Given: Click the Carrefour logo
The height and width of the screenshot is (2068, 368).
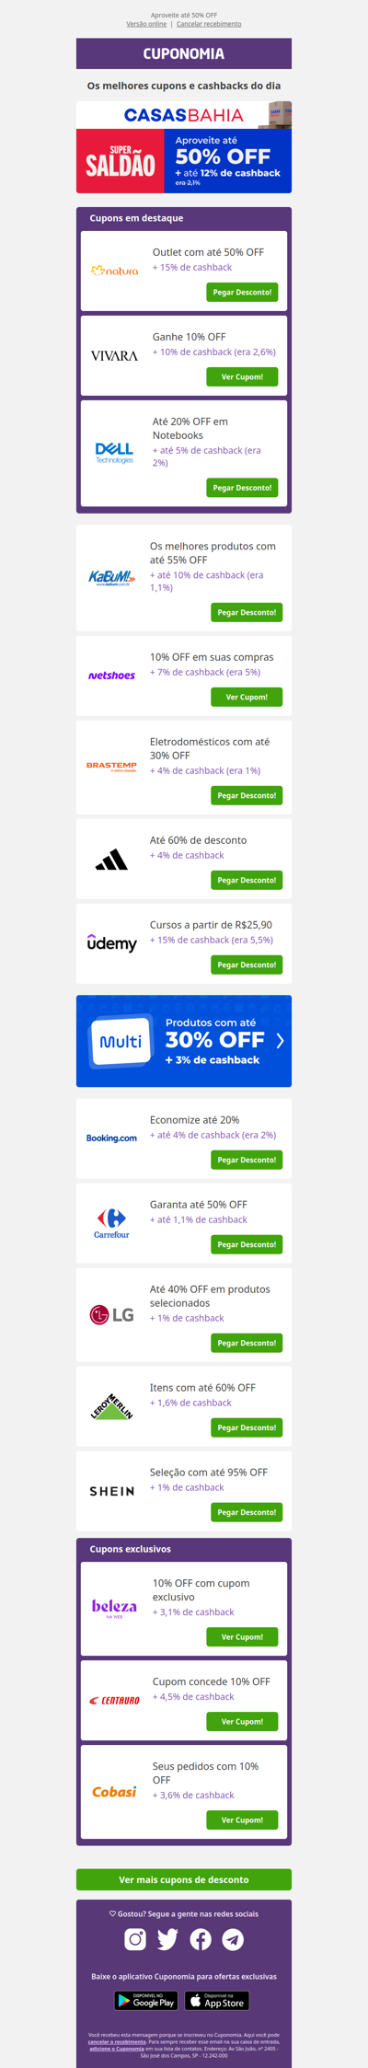Looking at the screenshot, I should [111, 1223].
